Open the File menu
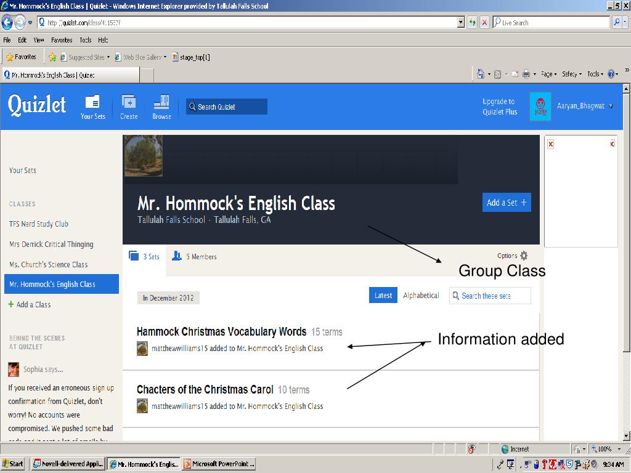 [x=7, y=40]
